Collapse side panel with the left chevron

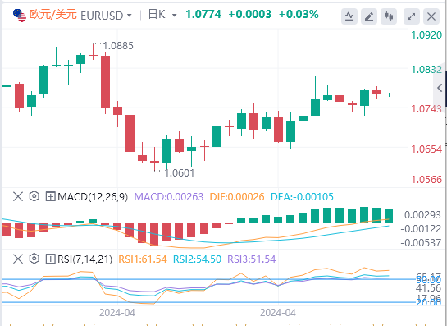[440, 88]
